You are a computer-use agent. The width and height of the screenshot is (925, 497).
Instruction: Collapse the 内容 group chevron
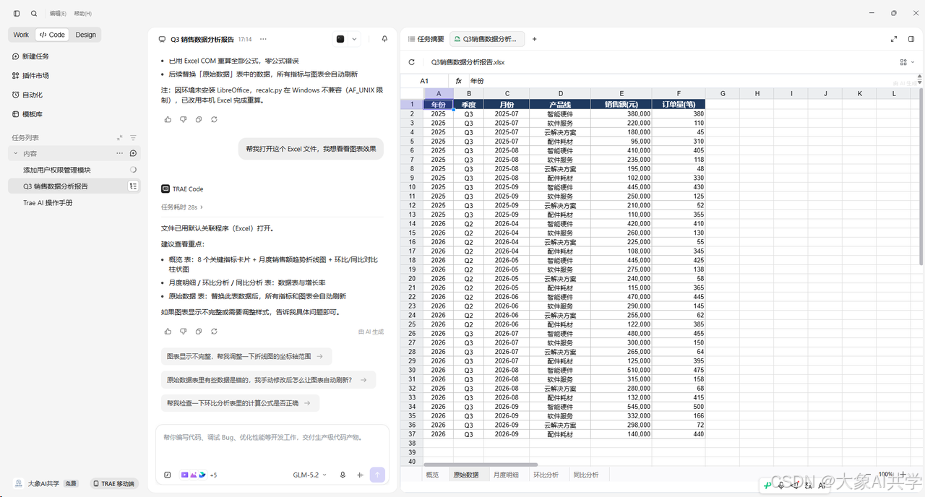pos(16,153)
